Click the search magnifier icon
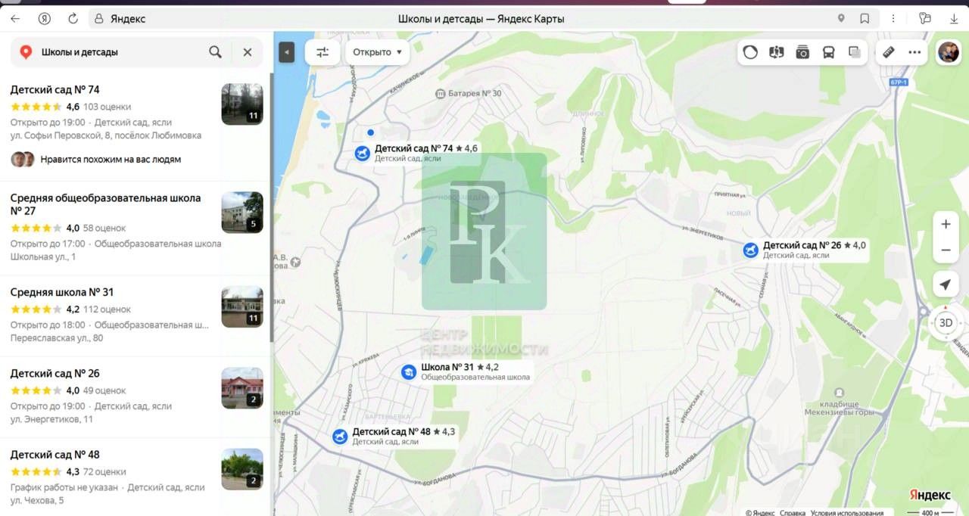Viewport: 969px width, 516px height. click(x=216, y=52)
